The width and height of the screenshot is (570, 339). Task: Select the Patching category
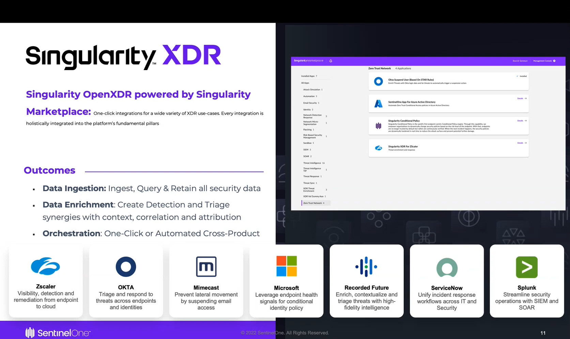click(308, 130)
